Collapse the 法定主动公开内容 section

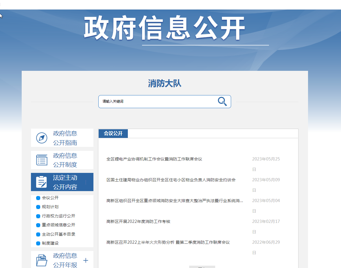pos(86,182)
